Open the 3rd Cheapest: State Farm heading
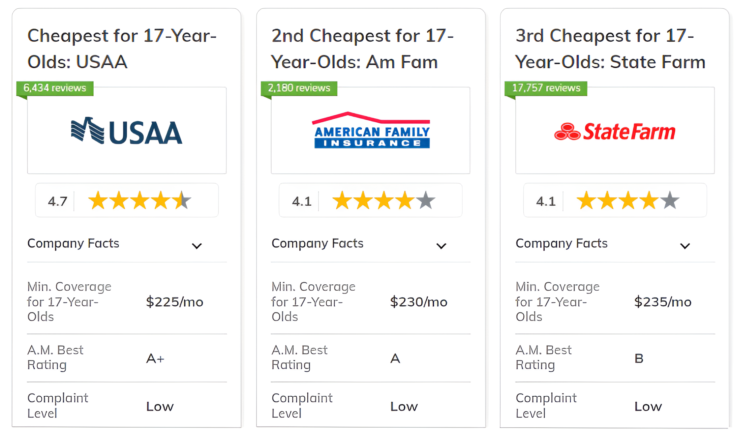The height and width of the screenshot is (436, 748). click(x=610, y=48)
